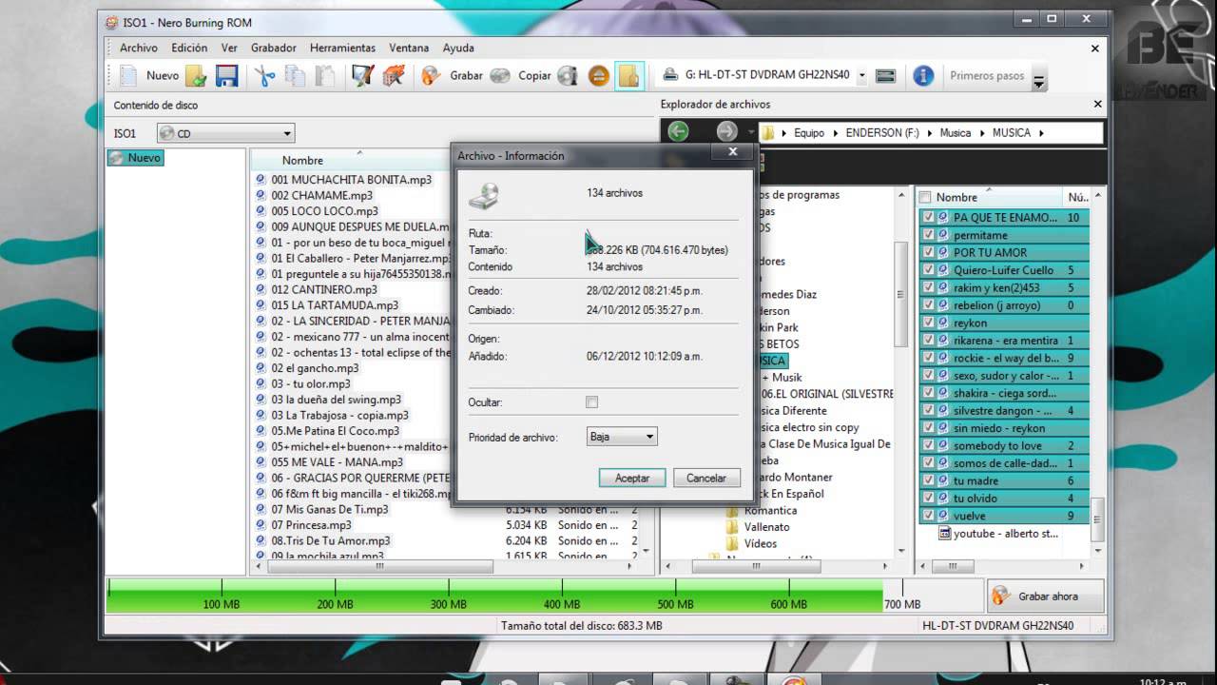This screenshot has width=1217, height=685.
Task: Click the Aceptar button
Action: pyautogui.click(x=632, y=478)
